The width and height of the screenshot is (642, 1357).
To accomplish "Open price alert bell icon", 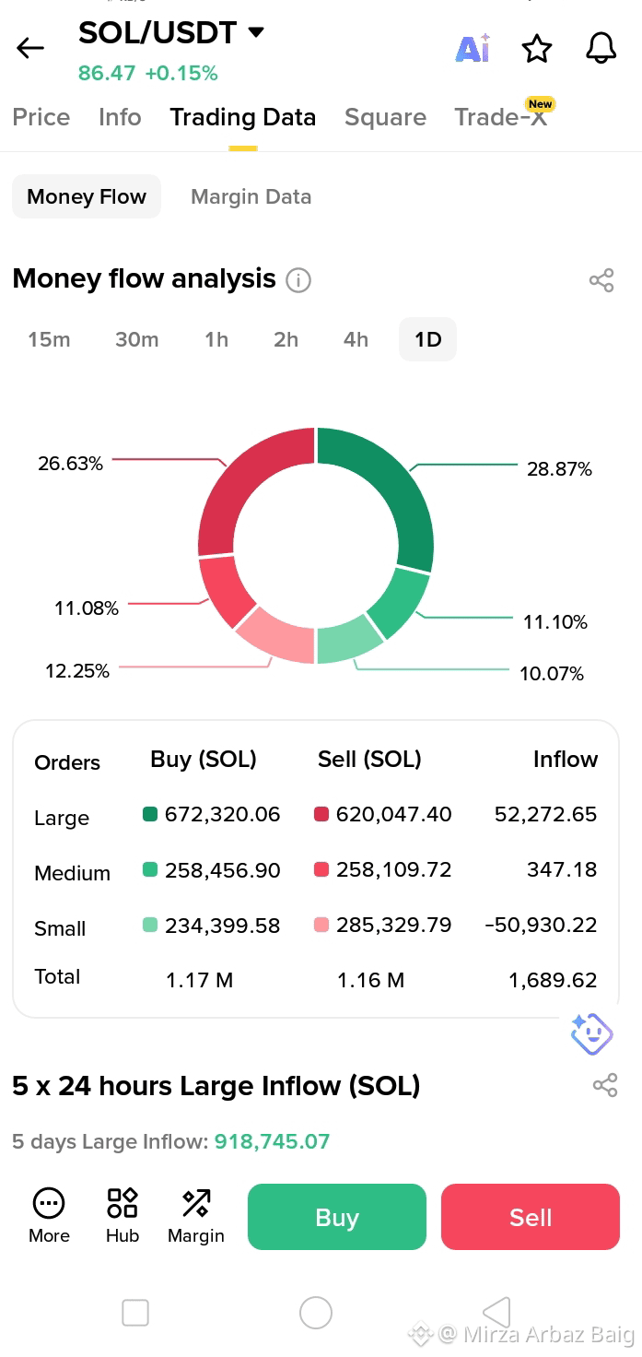I will [x=601, y=48].
